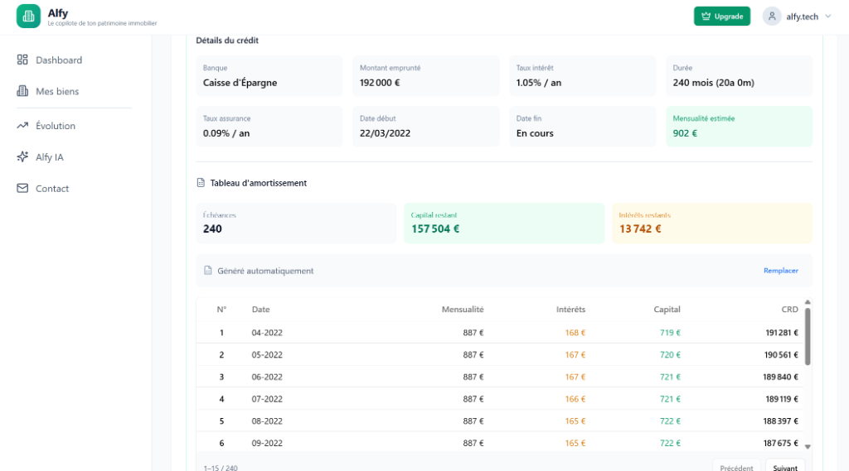Image resolution: width=849 pixels, height=471 pixels.
Task: Click the Alfy brand name
Action: (x=58, y=13)
